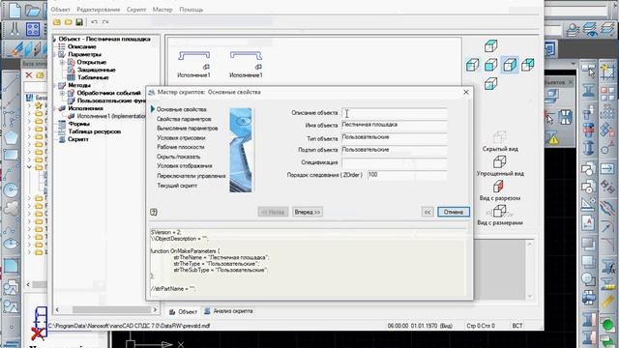Click the yellow warning triangle icon in nanoCAD
Viewport: 619px width, 348px height.
click(x=553, y=138)
